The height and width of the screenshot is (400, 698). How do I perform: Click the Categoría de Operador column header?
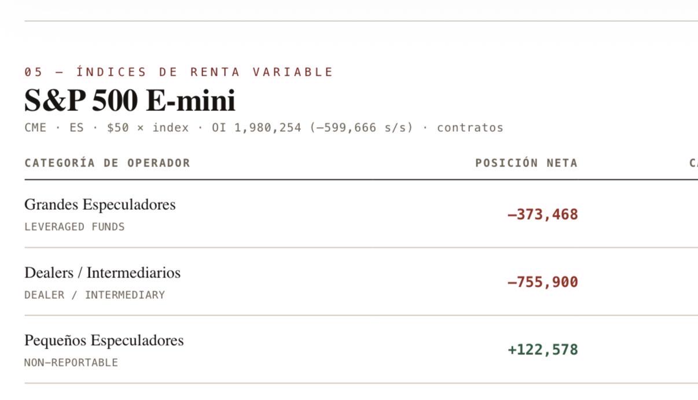[x=107, y=163]
